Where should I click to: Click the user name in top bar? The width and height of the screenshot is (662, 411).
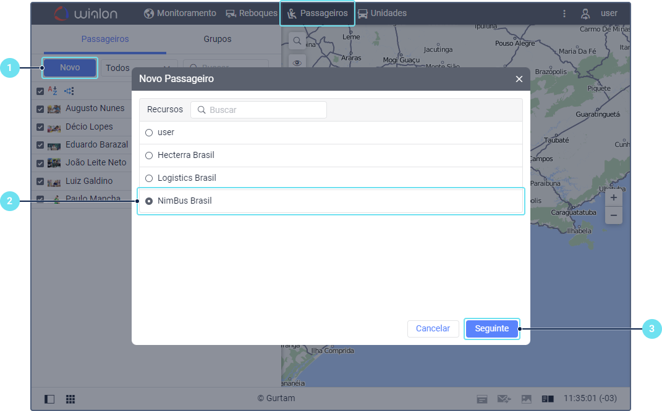pyautogui.click(x=609, y=13)
